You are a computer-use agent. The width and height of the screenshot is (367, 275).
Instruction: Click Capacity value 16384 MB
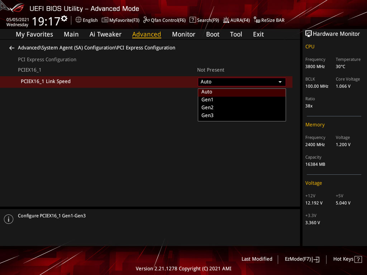(x=315, y=164)
